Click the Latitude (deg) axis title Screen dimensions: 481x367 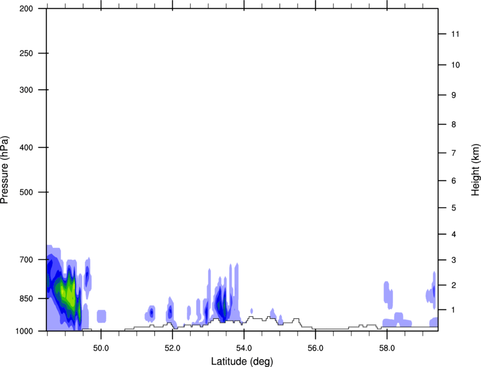(x=242, y=361)
